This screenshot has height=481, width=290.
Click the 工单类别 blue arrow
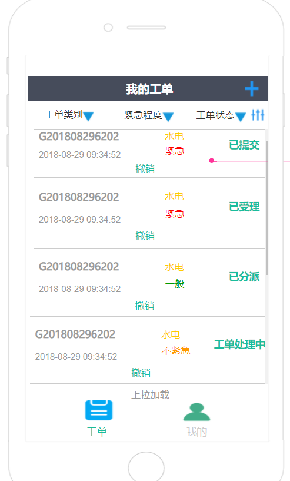(88, 117)
